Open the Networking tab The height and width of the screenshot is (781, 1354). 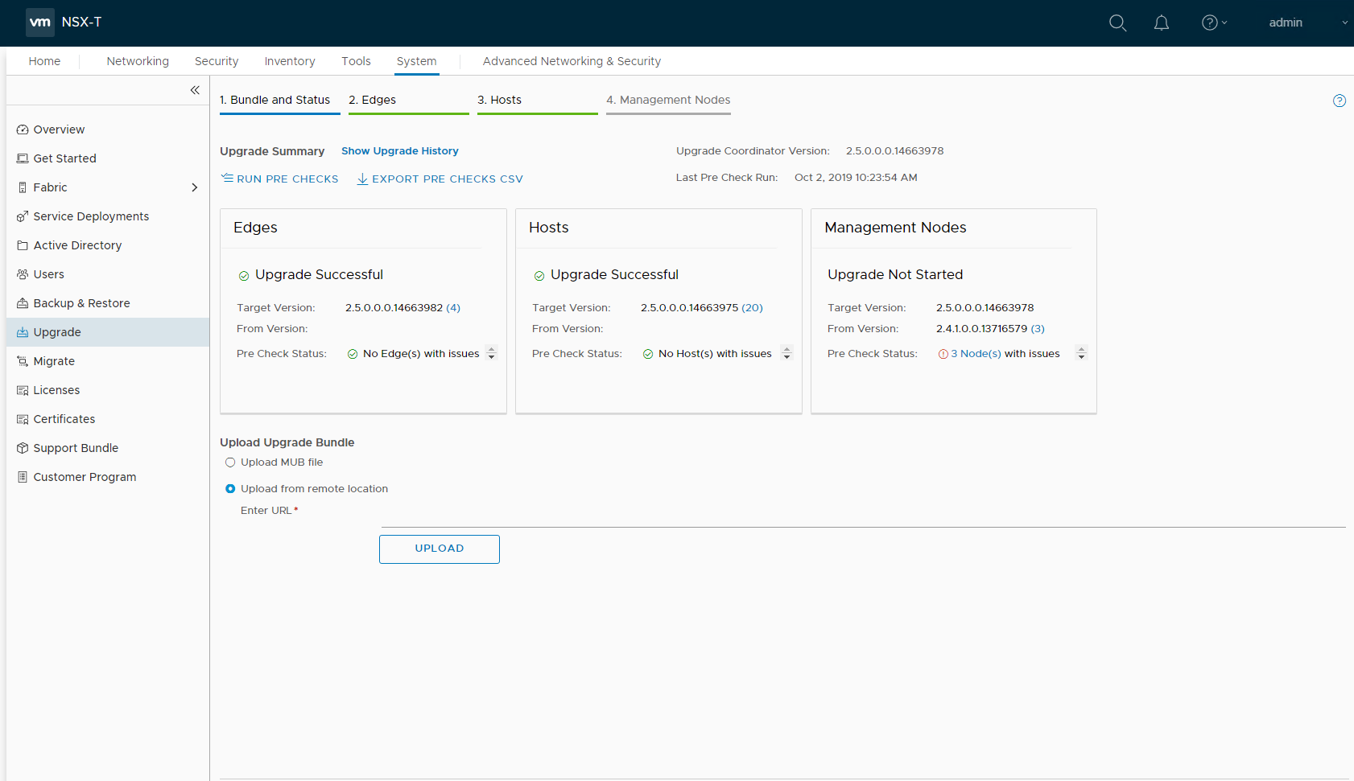coord(138,61)
